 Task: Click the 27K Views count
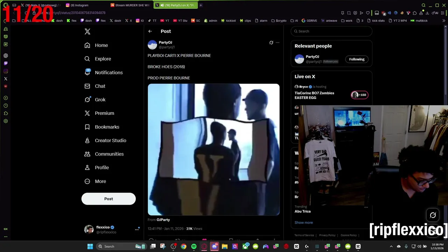point(194,229)
